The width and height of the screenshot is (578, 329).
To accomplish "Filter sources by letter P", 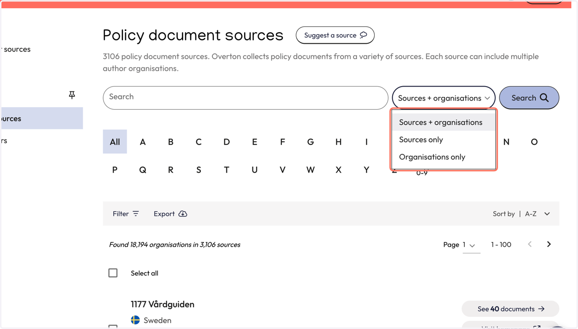I will [115, 169].
